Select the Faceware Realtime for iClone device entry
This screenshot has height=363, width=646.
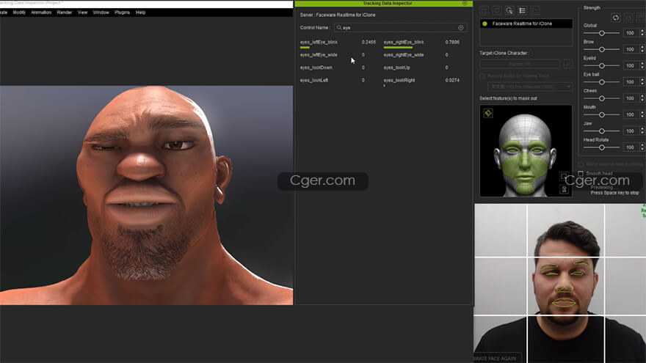pos(526,24)
